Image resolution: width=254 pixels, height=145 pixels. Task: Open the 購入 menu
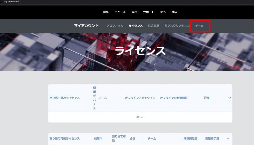pos(174,12)
